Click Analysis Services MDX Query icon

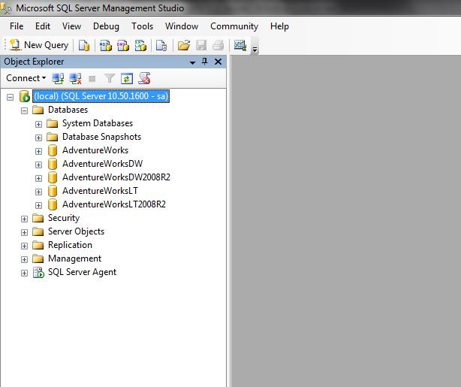point(106,45)
